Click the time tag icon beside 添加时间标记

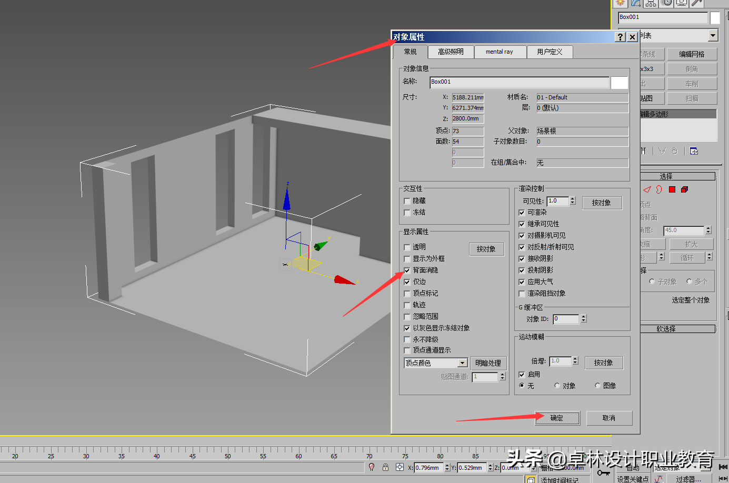[531, 479]
